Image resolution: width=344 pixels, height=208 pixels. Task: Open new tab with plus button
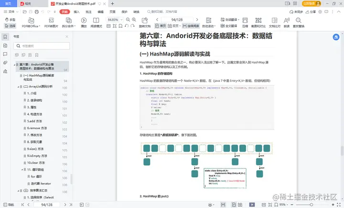[x=112, y=3]
